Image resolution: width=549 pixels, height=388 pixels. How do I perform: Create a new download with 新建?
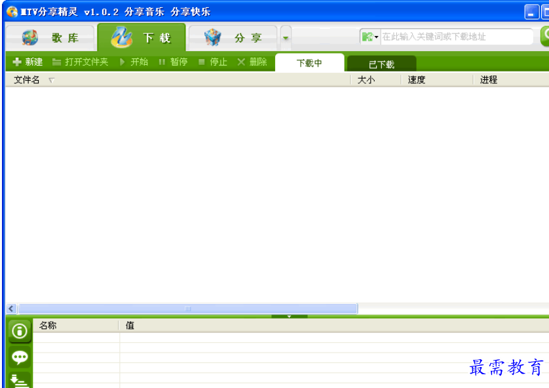(28, 62)
